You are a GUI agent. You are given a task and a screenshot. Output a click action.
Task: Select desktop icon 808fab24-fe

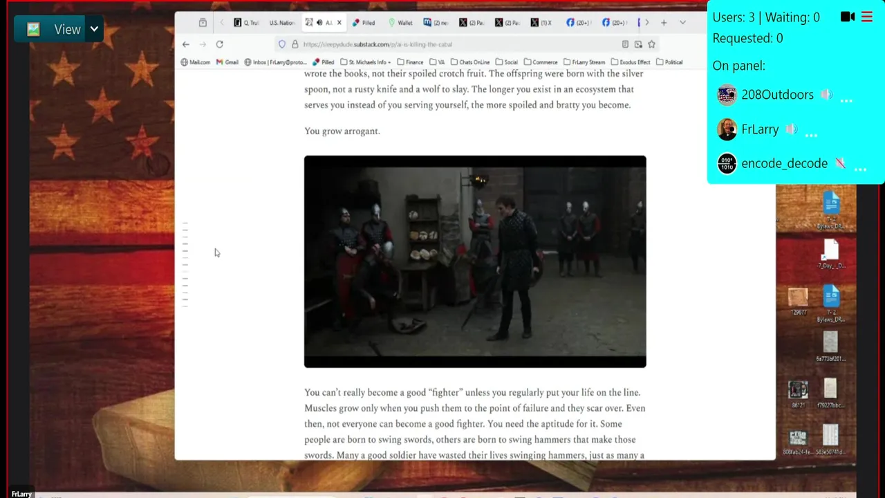point(798,441)
